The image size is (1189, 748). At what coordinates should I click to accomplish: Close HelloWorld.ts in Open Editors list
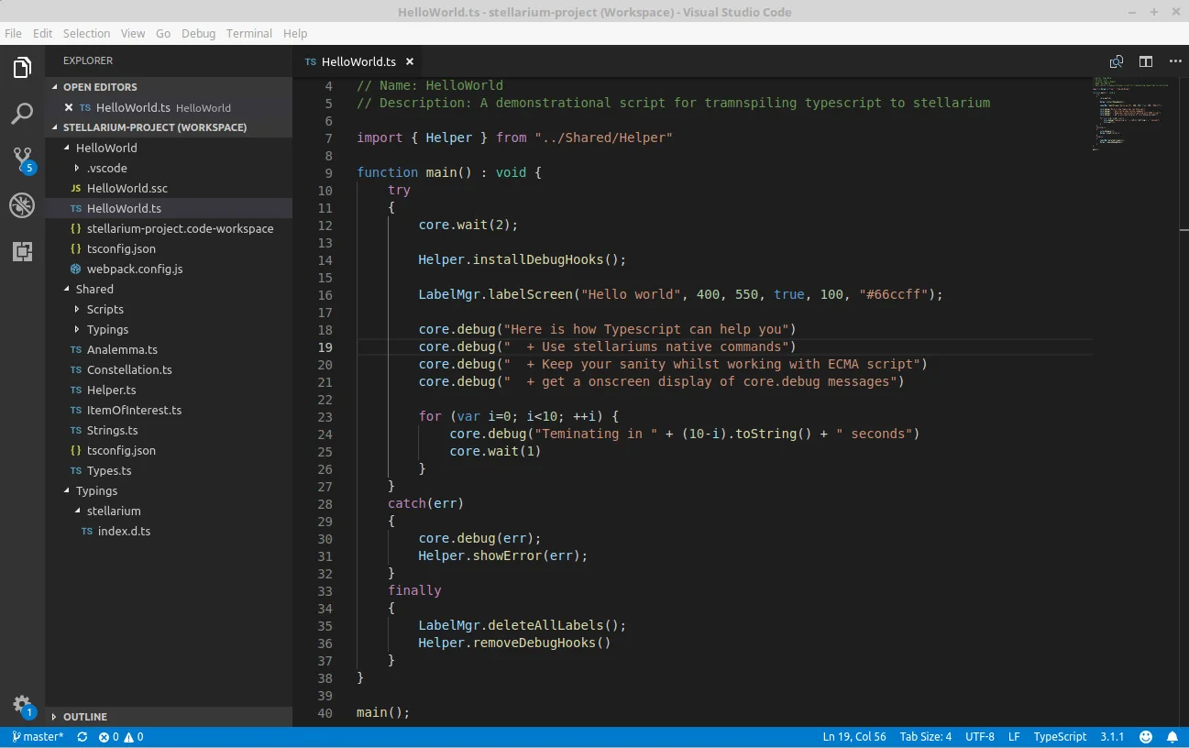[69, 107]
